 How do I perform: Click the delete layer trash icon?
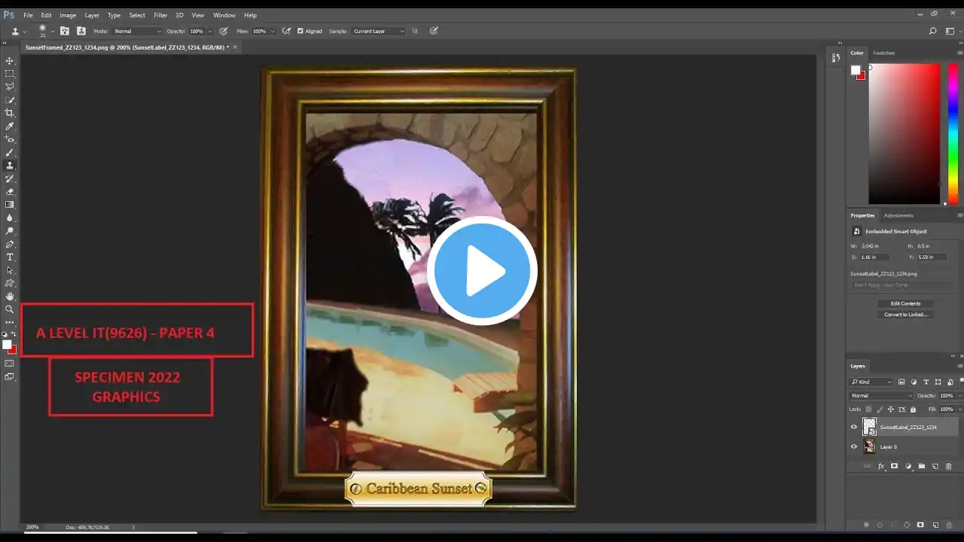click(x=948, y=467)
